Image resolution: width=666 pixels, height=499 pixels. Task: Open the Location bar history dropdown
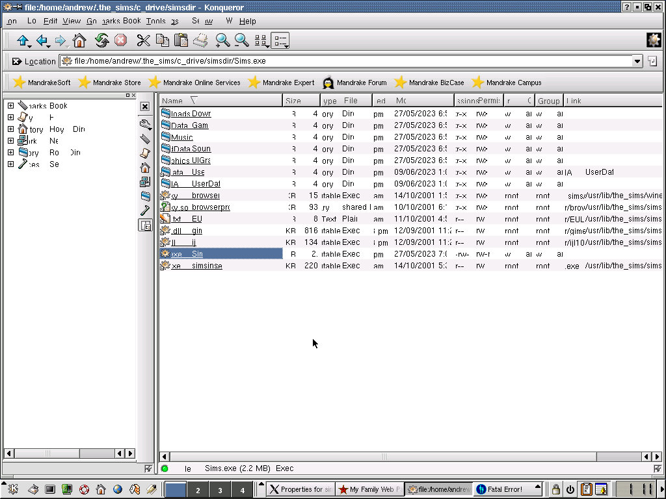point(637,61)
